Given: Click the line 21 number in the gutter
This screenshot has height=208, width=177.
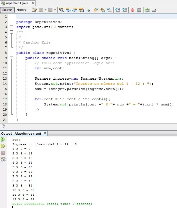Looking at the screenshot, I should click(x=5, y=120).
